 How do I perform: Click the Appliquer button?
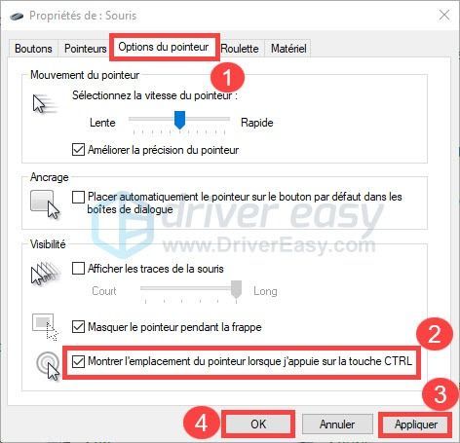pos(416,425)
